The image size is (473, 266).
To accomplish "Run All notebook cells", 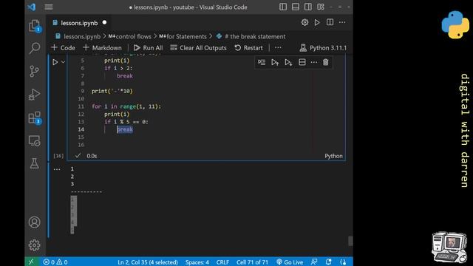I will pos(148,47).
